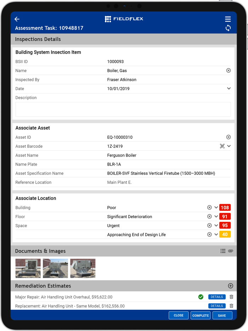This screenshot has height=331, width=248.
Task: Open the third rooftop unit photo
Action: pyautogui.click(x=83, y=268)
